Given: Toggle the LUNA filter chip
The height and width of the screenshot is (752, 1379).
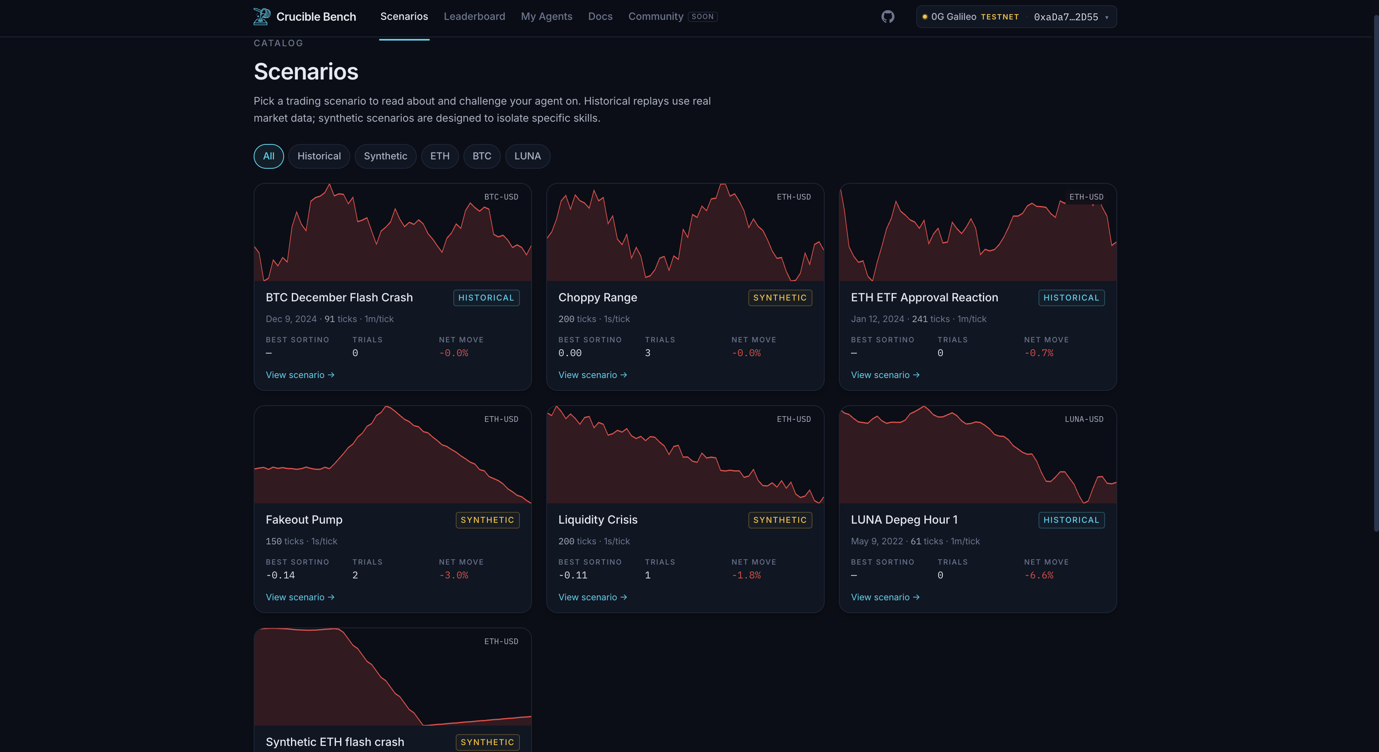Looking at the screenshot, I should (528, 156).
